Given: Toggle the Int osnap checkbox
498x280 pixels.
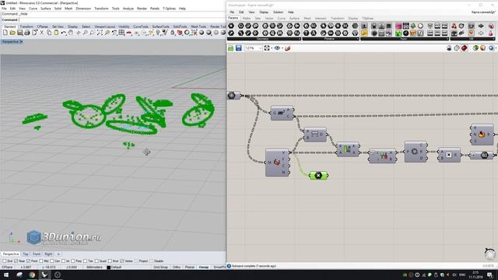Looking at the screenshot, I should click(63, 261).
